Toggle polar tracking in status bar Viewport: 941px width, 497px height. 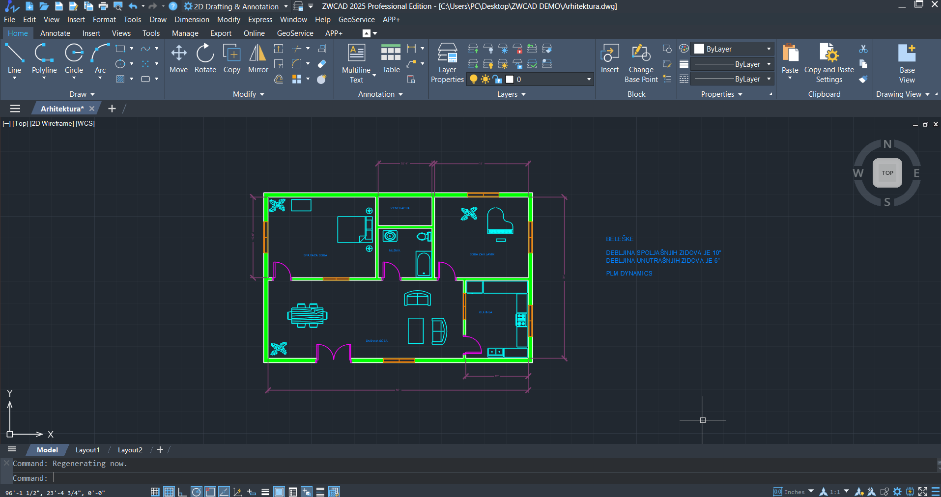[196, 492]
